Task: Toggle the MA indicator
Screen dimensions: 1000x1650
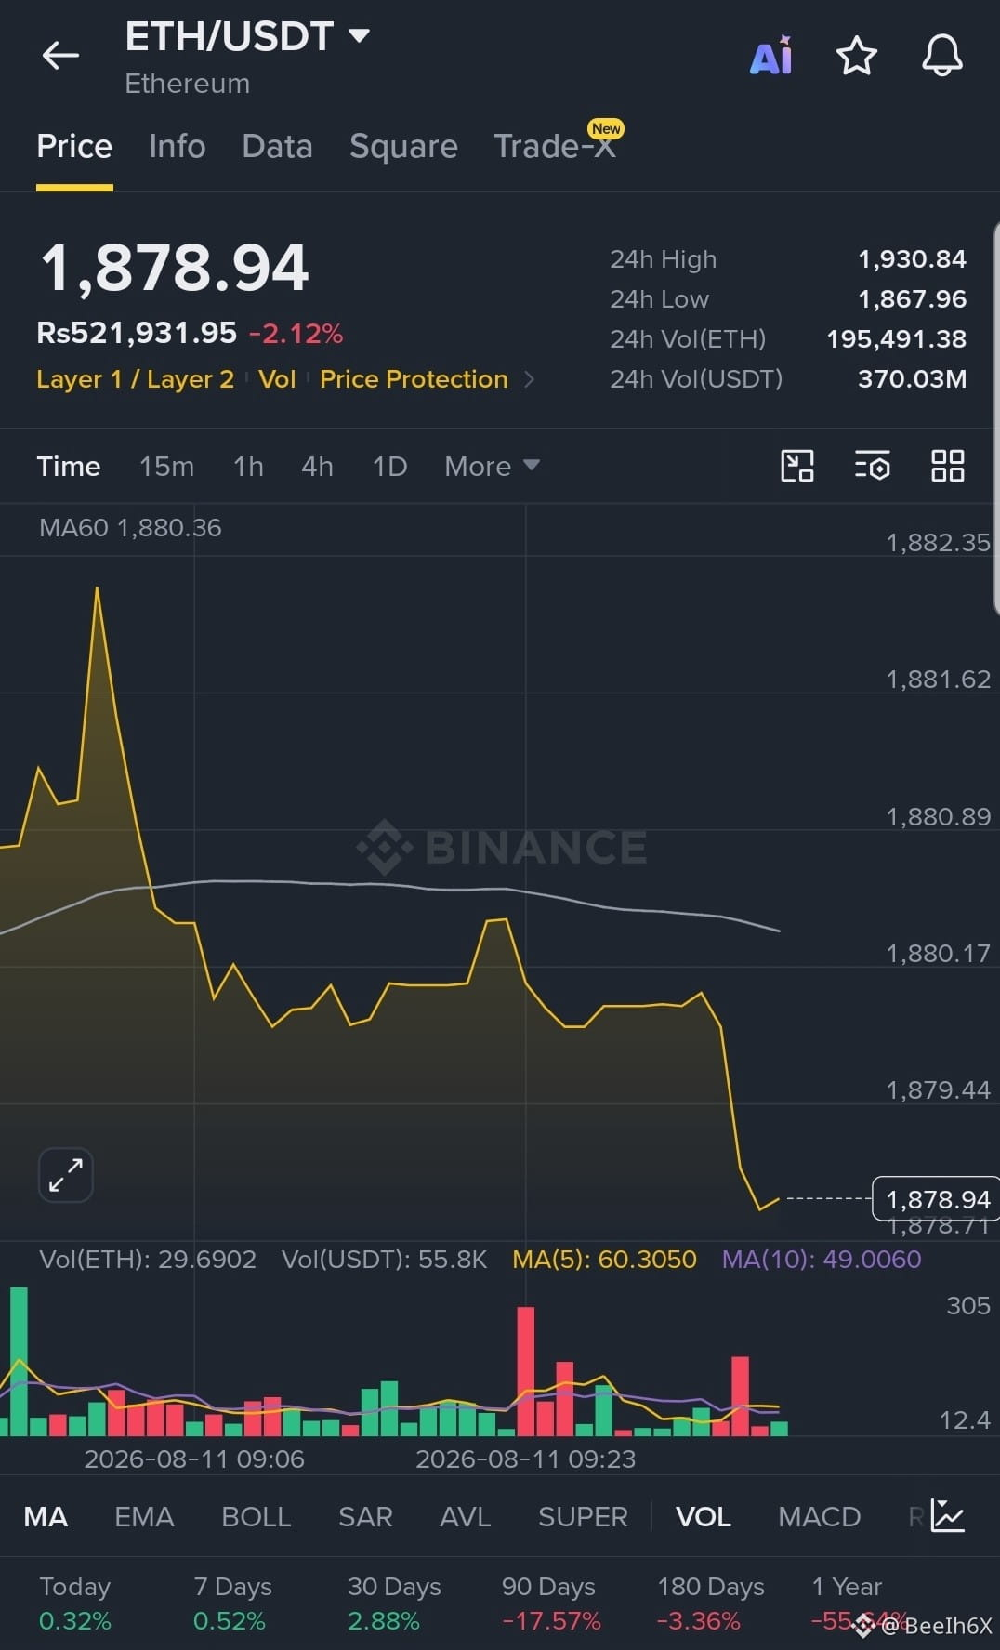Action: [46, 1517]
